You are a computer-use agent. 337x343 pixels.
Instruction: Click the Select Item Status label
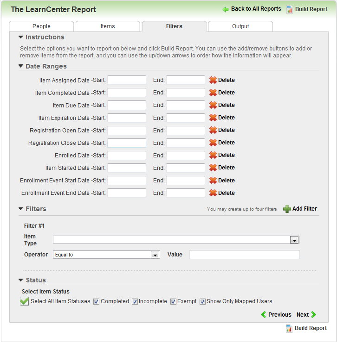pos(45,291)
